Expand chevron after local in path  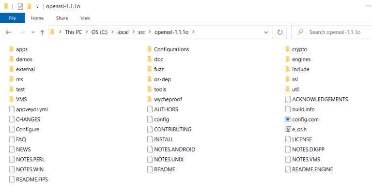(134, 32)
